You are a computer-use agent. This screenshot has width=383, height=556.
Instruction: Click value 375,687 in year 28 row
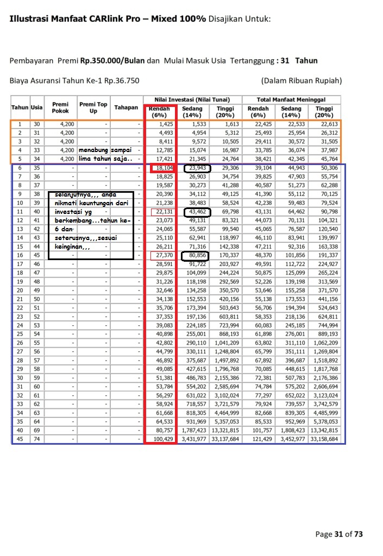[x=196, y=361]
